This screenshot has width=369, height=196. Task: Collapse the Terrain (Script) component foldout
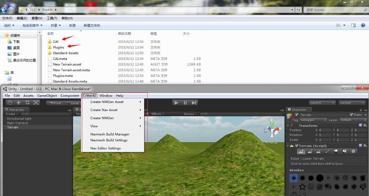coord(288,146)
